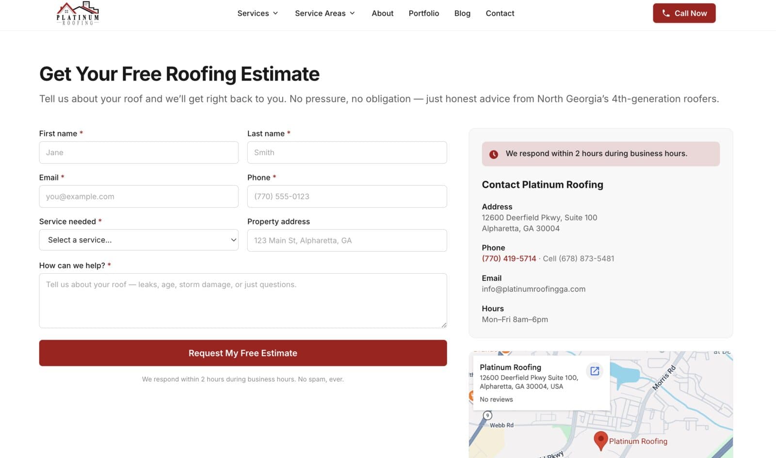The height and width of the screenshot is (458, 776).
Task: Click the red Platinum Roofing map pin
Action: point(601,441)
